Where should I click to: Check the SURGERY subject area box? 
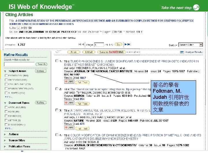click(x=6, y=93)
